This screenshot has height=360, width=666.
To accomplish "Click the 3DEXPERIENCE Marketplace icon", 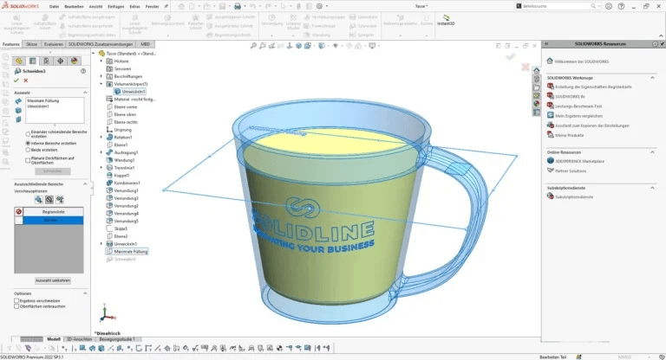I will 550,160.
